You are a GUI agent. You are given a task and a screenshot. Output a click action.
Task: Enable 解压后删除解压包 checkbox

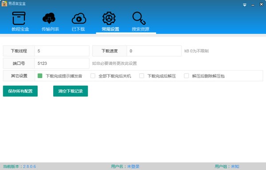point(187,76)
